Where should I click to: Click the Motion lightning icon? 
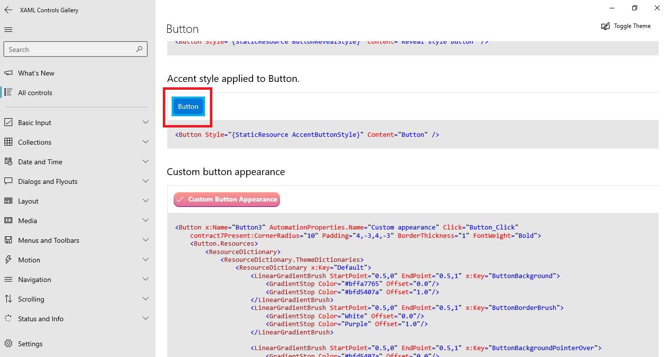pyautogui.click(x=8, y=259)
